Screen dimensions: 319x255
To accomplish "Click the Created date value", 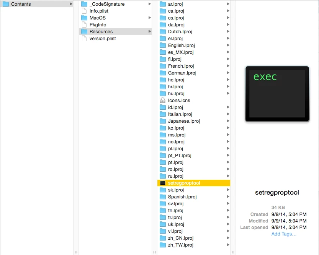I will click(289, 214).
